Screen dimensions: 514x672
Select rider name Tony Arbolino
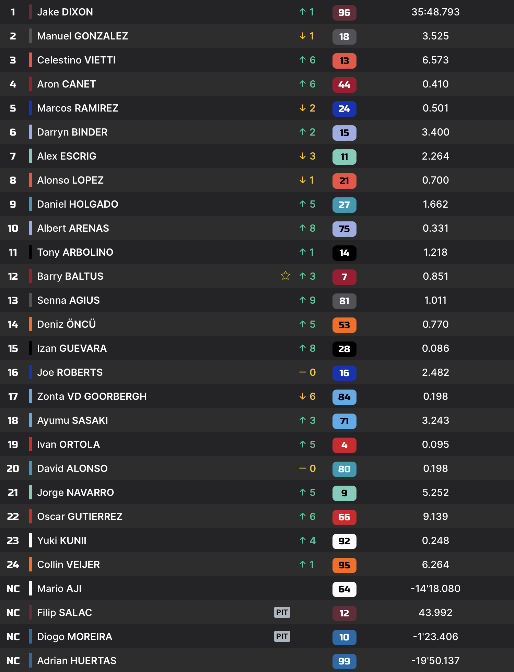[75, 252]
